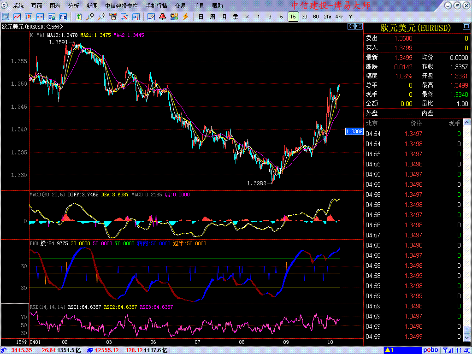Open the drawing pencil tool icon

(x=151, y=17)
